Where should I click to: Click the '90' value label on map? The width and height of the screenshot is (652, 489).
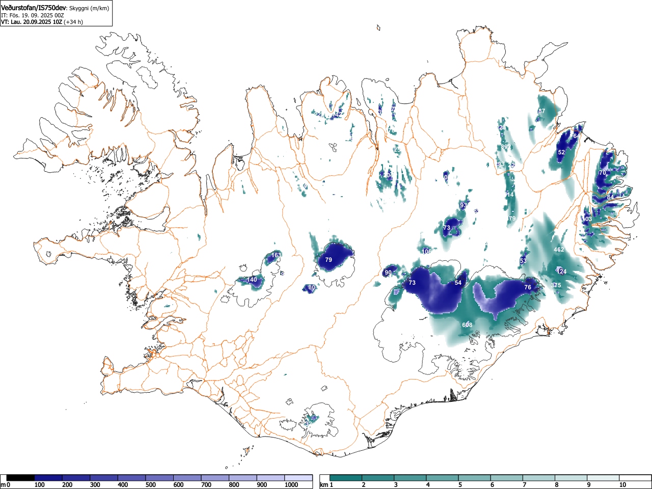(388, 273)
